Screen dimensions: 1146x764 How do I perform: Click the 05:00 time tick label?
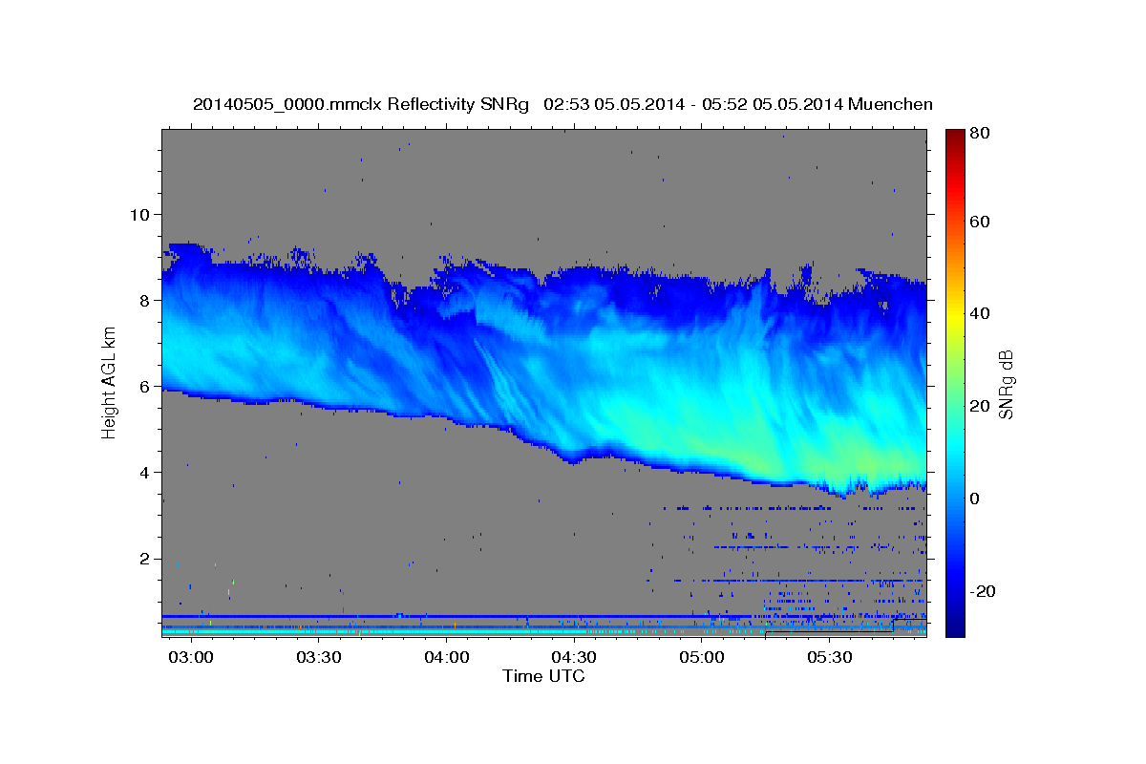point(702,659)
